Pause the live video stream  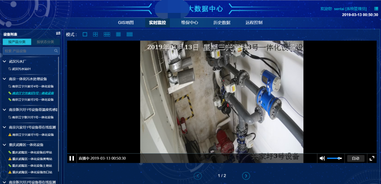[72, 158]
